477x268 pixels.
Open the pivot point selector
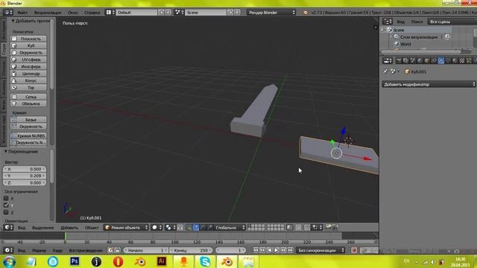[x=170, y=227]
